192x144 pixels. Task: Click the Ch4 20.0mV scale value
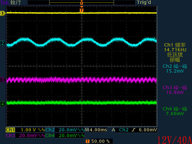(68, 136)
